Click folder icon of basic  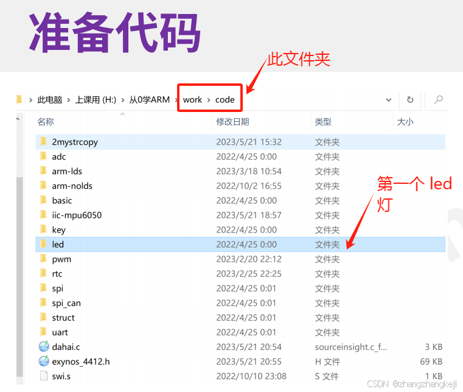(43, 200)
